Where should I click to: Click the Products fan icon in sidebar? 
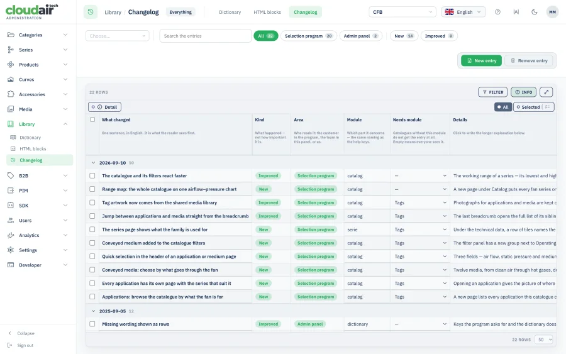pos(11,64)
